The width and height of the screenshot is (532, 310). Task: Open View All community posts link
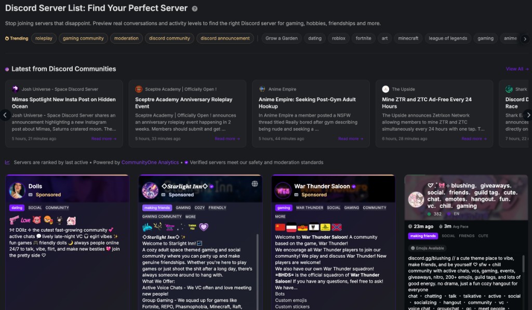pos(517,69)
